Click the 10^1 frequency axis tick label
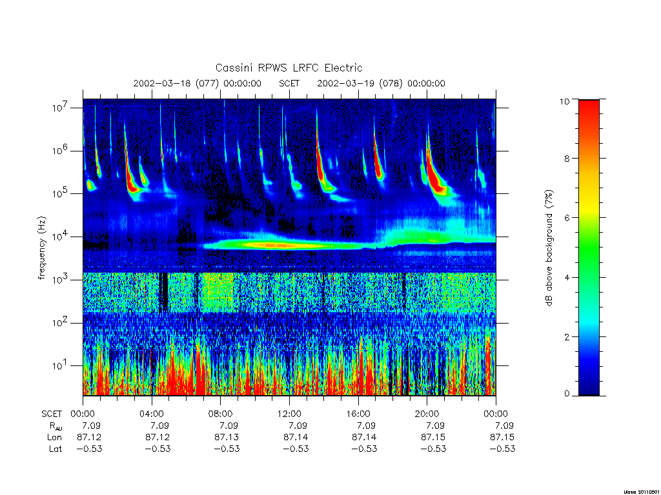 60,365
